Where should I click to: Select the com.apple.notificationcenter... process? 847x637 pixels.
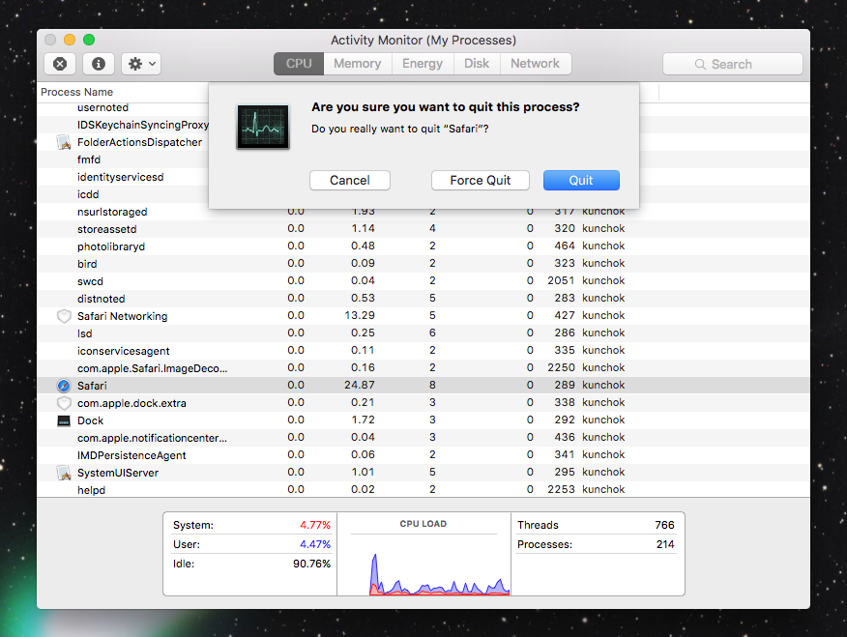point(152,438)
